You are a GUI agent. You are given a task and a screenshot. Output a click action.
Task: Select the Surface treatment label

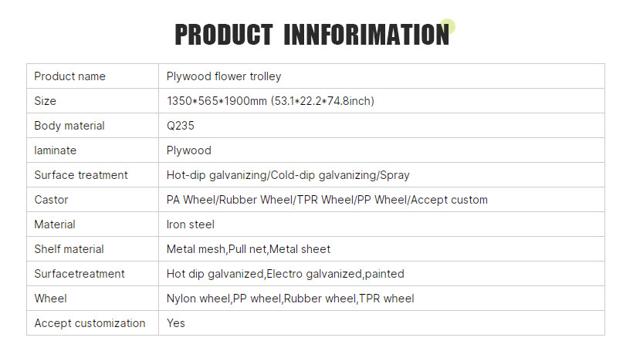(x=80, y=175)
